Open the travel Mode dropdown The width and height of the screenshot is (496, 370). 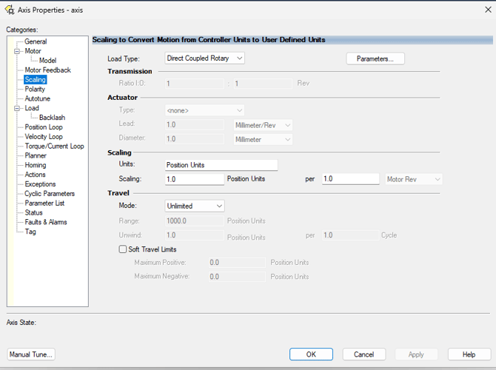click(195, 206)
